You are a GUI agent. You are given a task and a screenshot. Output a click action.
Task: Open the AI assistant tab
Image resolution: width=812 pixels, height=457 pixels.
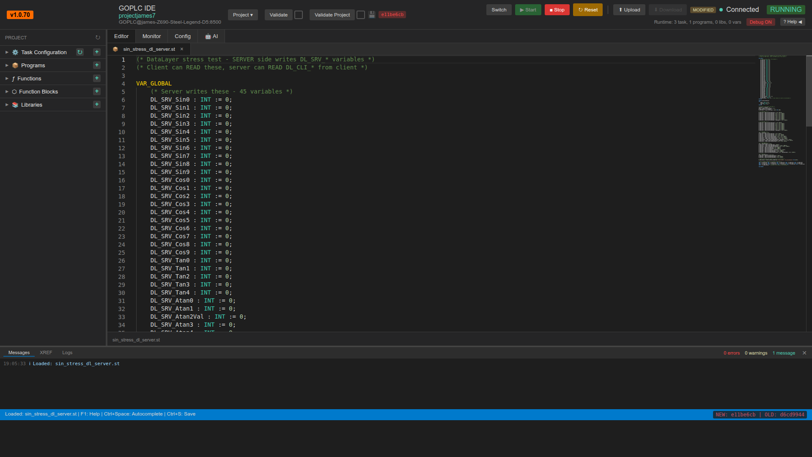[211, 36]
